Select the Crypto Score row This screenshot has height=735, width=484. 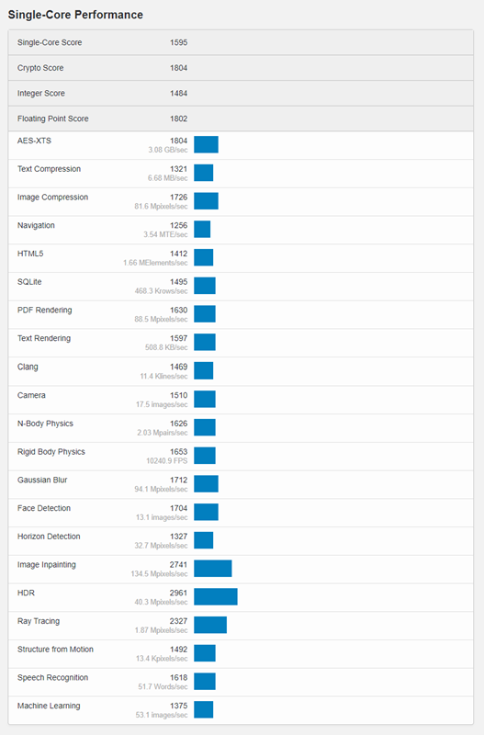241,68
